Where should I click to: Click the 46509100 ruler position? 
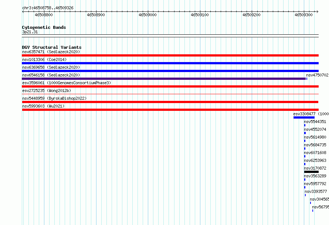tap(200, 15)
